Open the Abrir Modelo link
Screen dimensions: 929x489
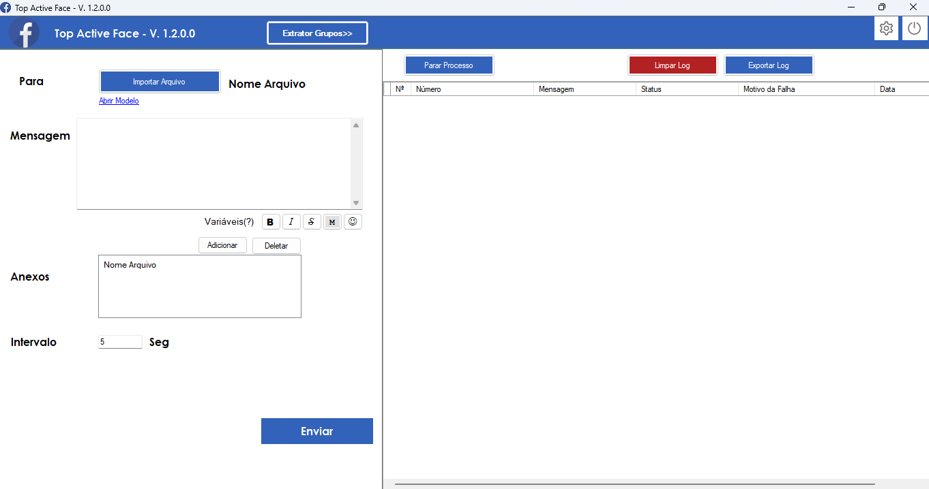click(119, 101)
